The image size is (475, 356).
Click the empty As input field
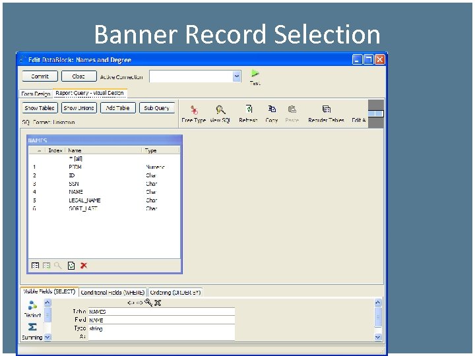162,336
